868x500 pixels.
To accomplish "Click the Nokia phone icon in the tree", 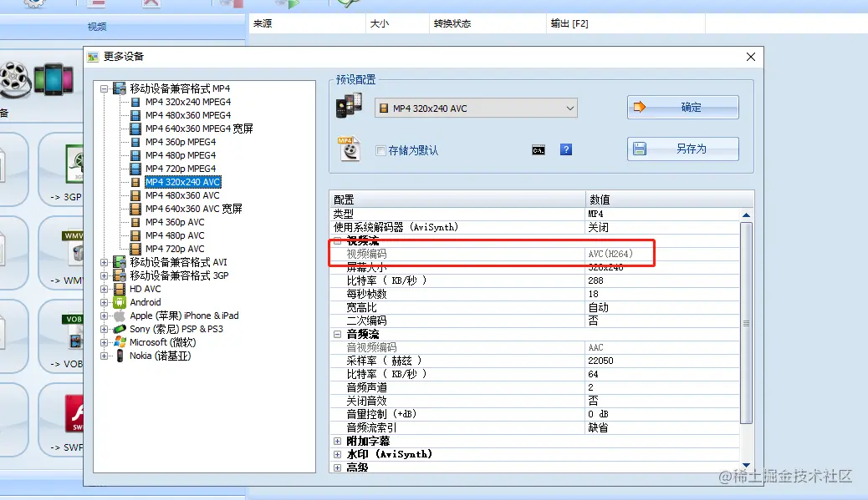I will pos(120,356).
